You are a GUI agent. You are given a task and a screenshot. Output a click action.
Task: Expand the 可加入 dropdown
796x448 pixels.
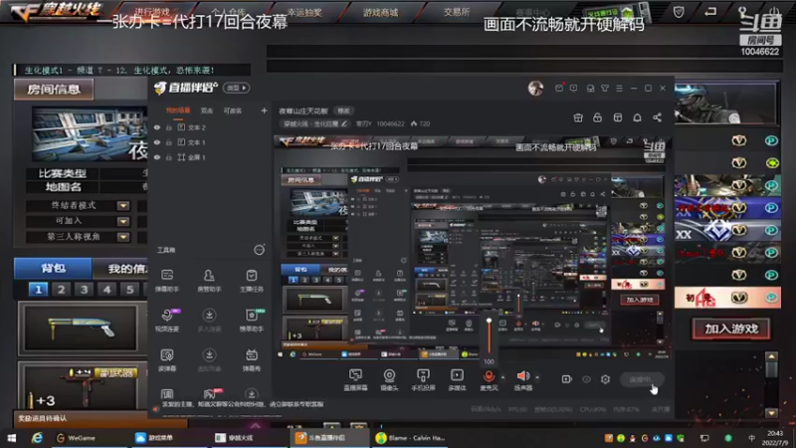tap(123, 221)
